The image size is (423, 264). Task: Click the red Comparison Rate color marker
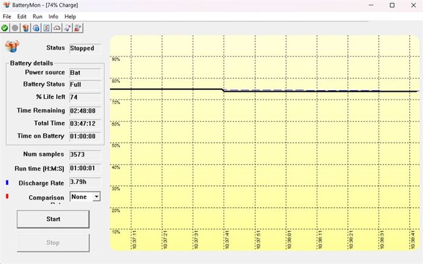tap(7, 196)
